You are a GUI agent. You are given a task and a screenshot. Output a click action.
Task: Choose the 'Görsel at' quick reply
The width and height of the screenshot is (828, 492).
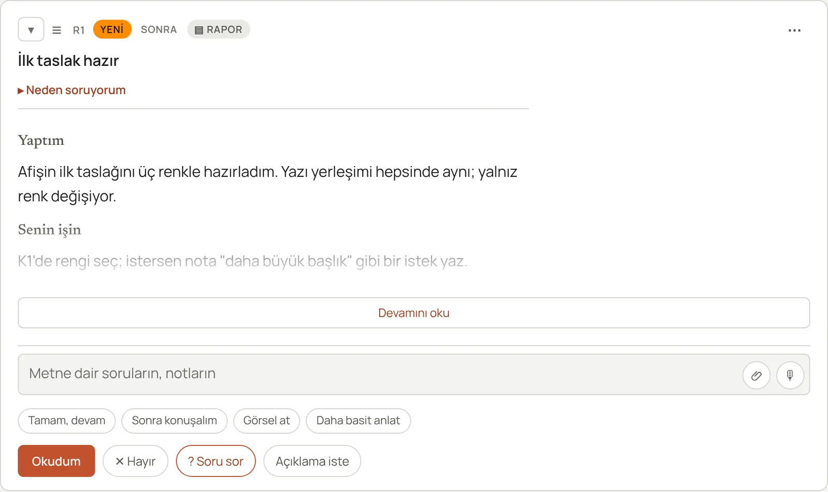[267, 421]
